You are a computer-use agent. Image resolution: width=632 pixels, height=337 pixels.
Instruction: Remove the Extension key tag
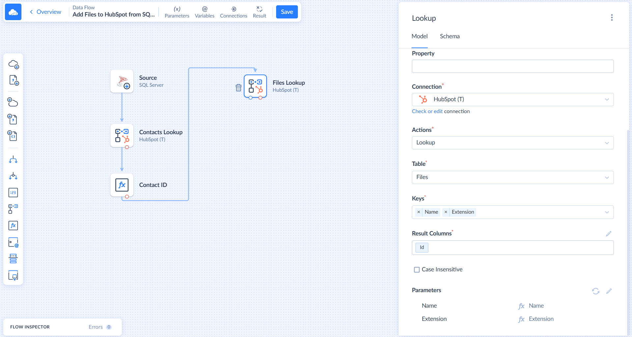point(445,212)
